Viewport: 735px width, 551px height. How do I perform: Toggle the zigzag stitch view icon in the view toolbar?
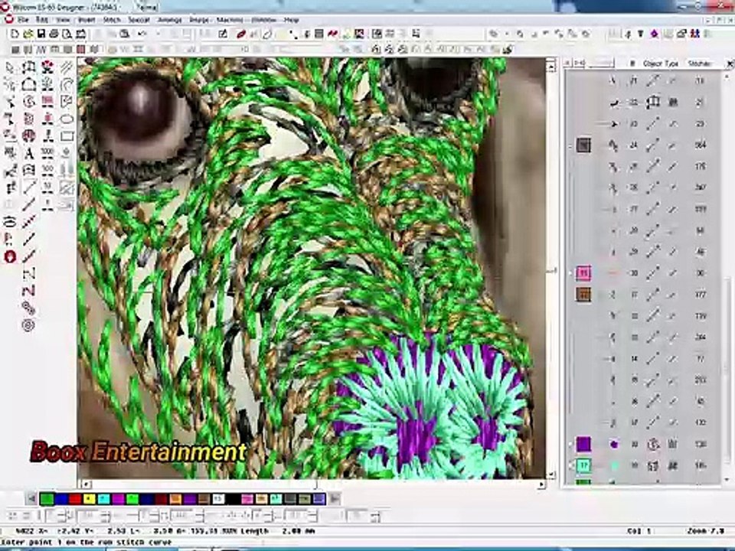pos(41,49)
